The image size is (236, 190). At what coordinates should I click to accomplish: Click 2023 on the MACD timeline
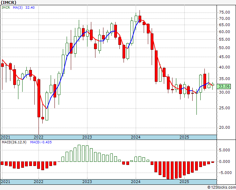click(87, 182)
